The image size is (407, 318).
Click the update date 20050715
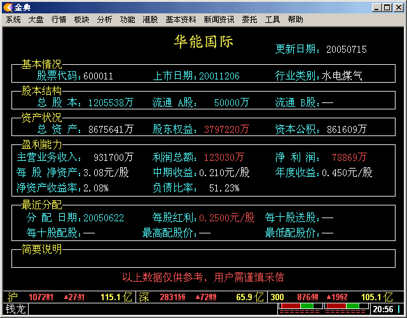[x=346, y=50]
